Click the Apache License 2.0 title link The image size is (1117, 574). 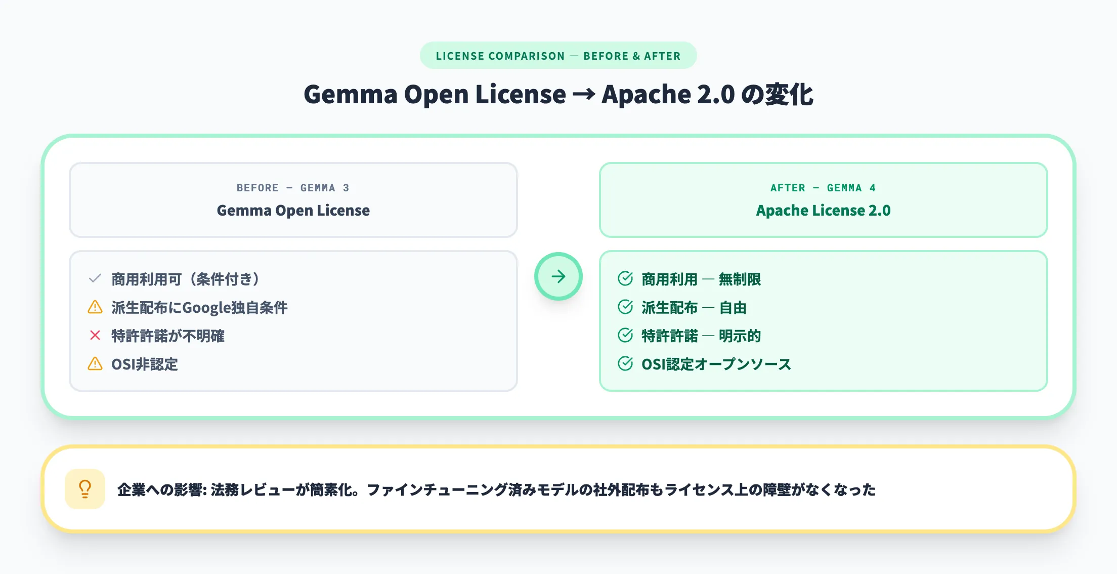[823, 211]
